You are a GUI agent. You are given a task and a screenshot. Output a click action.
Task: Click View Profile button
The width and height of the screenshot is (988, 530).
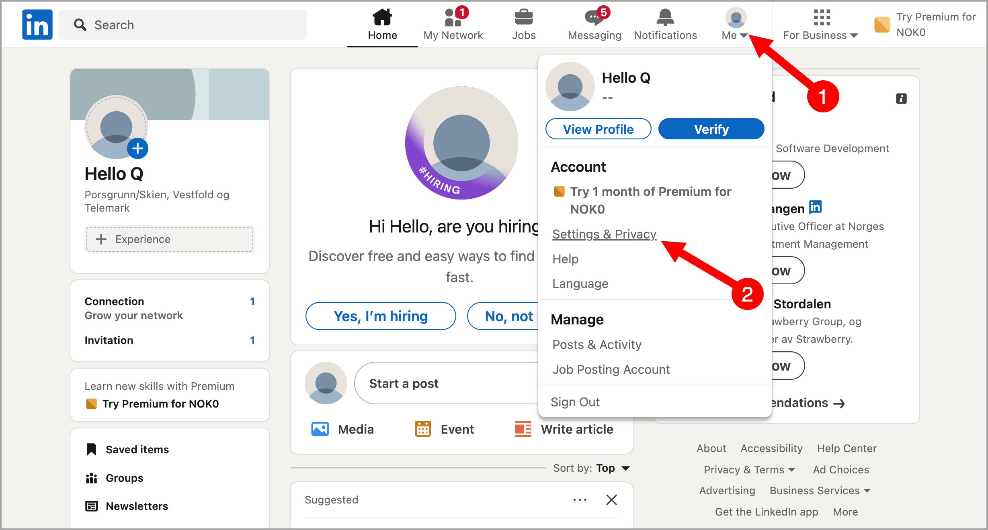click(x=598, y=129)
